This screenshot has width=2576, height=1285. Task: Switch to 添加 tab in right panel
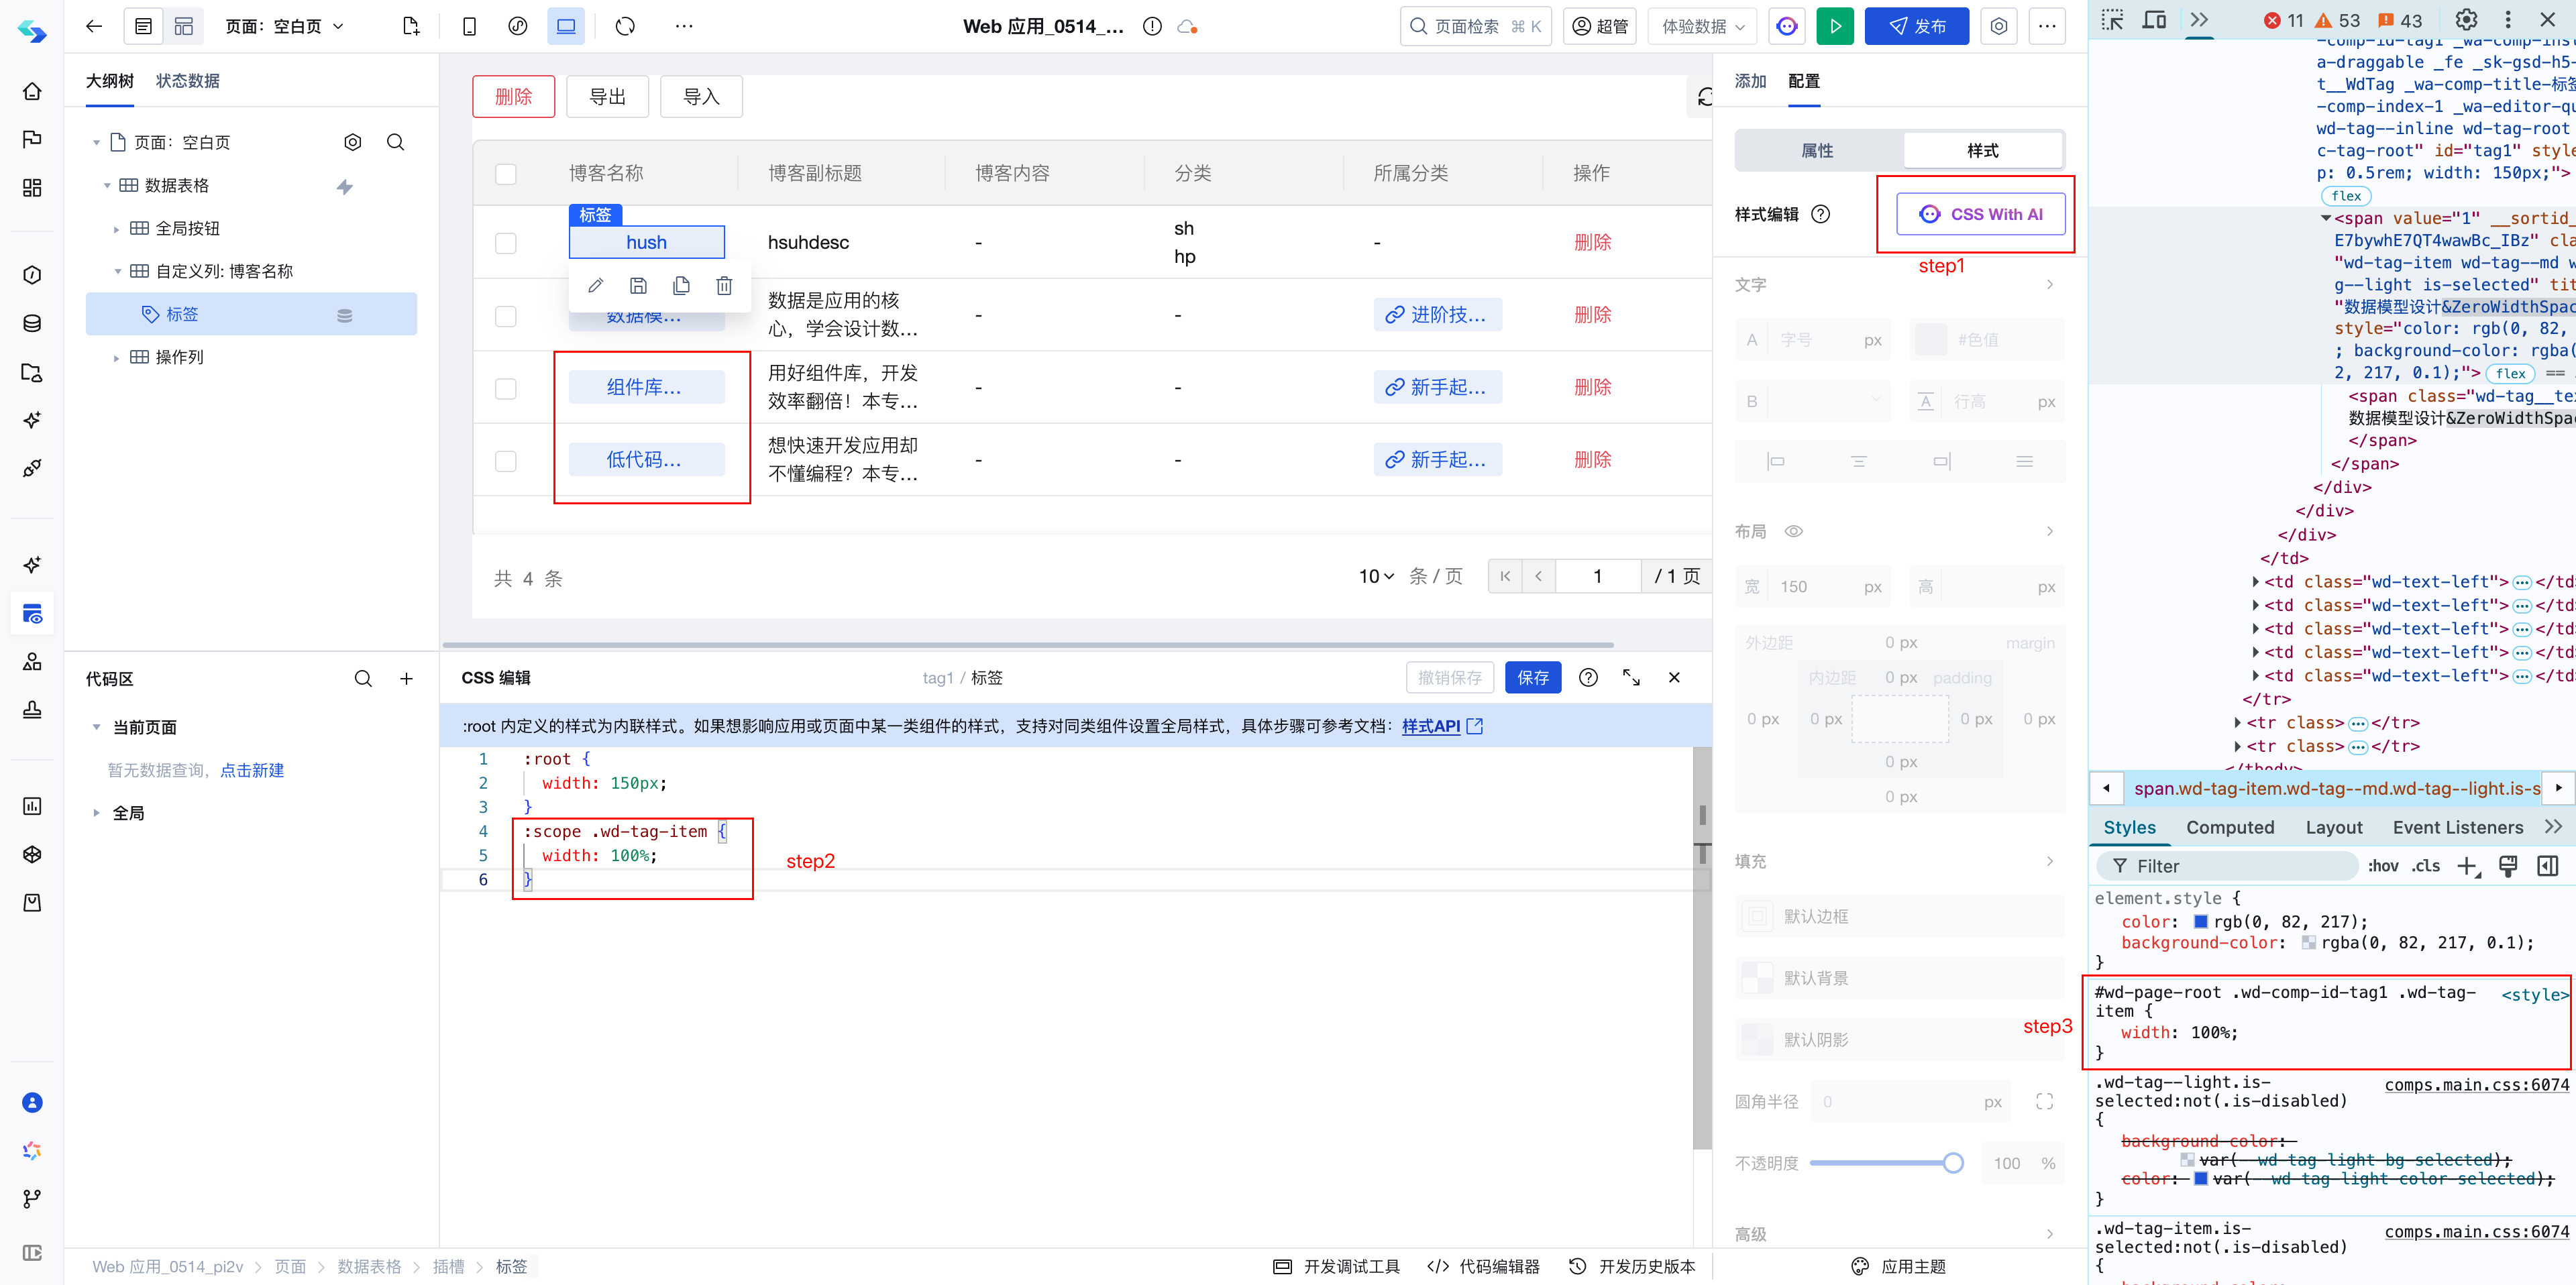pos(1750,81)
